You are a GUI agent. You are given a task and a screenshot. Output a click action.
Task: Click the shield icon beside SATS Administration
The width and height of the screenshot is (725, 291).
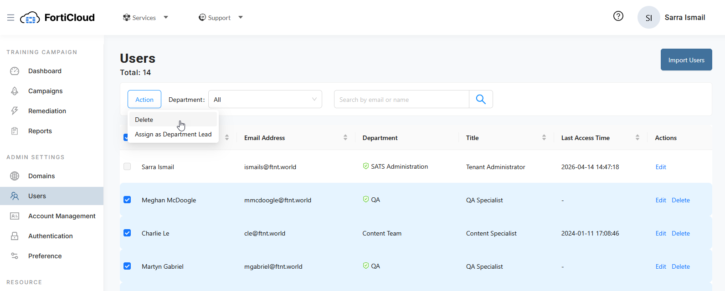coord(366,166)
